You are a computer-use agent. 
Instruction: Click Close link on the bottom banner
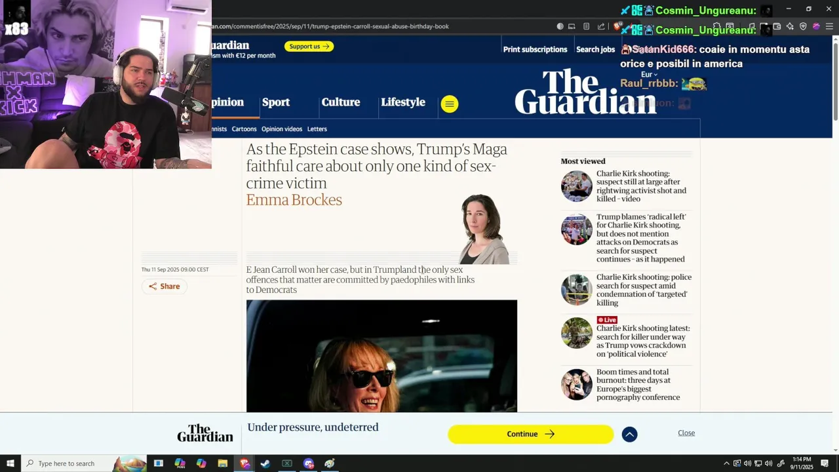(x=686, y=433)
